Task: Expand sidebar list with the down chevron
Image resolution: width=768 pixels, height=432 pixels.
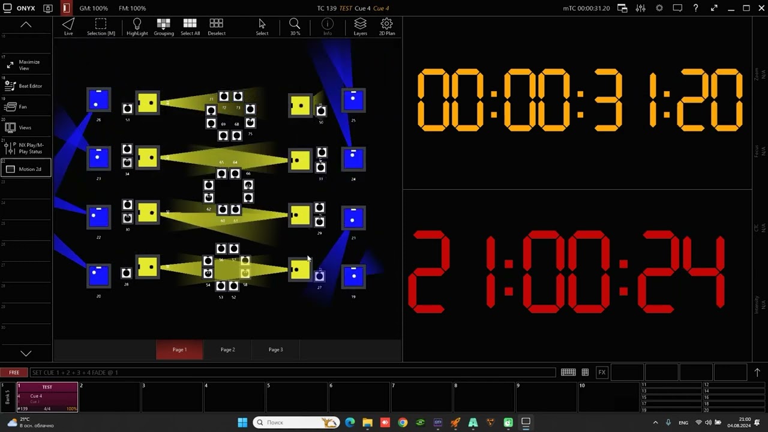Action: click(26, 353)
